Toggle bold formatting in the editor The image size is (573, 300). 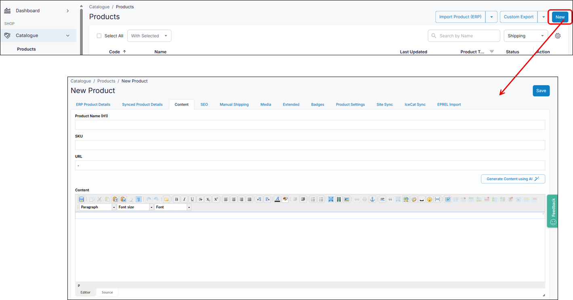(176, 199)
